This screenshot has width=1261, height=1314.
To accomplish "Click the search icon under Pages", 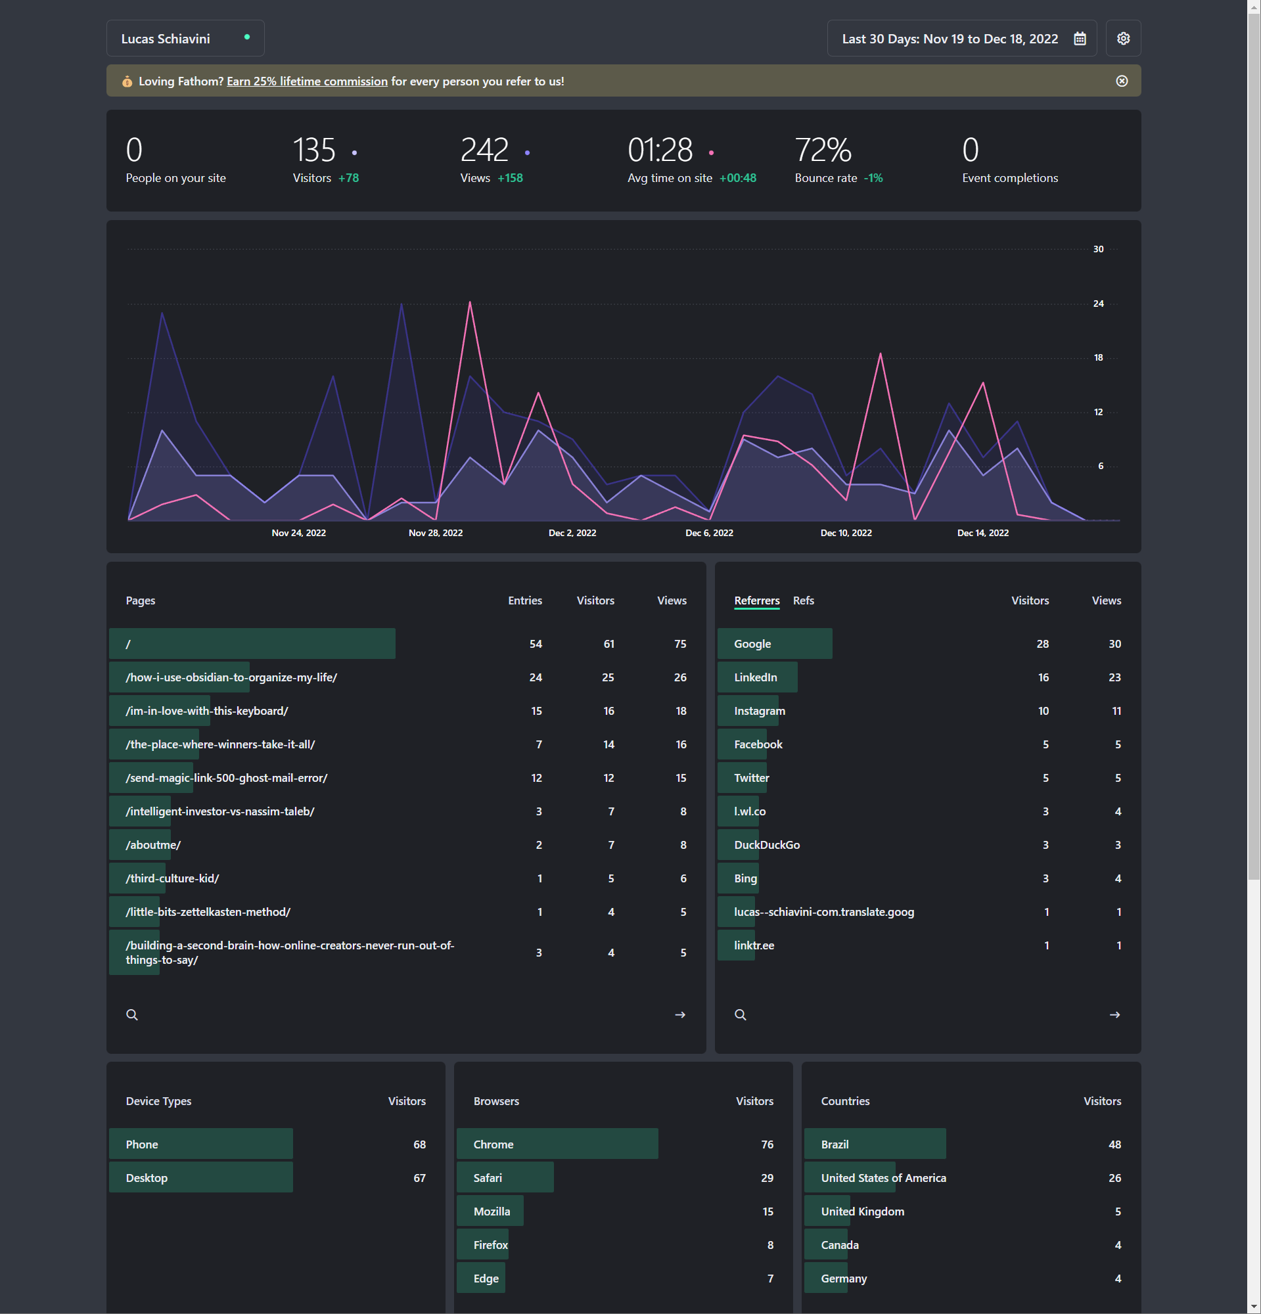I will point(132,1014).
